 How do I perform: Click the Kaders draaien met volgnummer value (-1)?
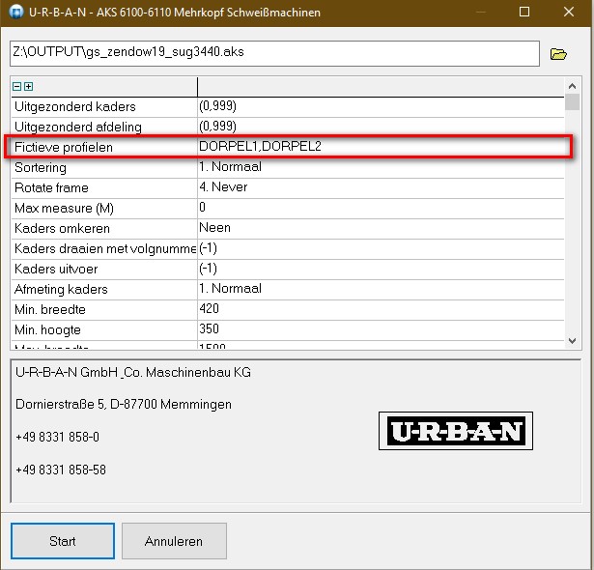(x=208, y=248)
